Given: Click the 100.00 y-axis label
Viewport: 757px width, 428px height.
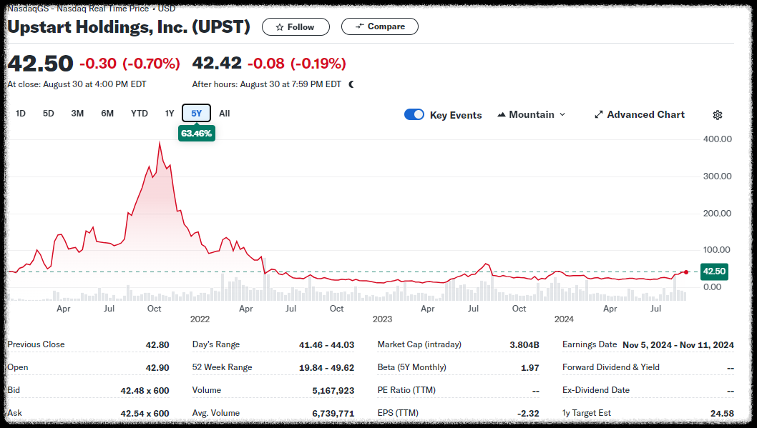Looking at the screenshot, I should (718, 249).
